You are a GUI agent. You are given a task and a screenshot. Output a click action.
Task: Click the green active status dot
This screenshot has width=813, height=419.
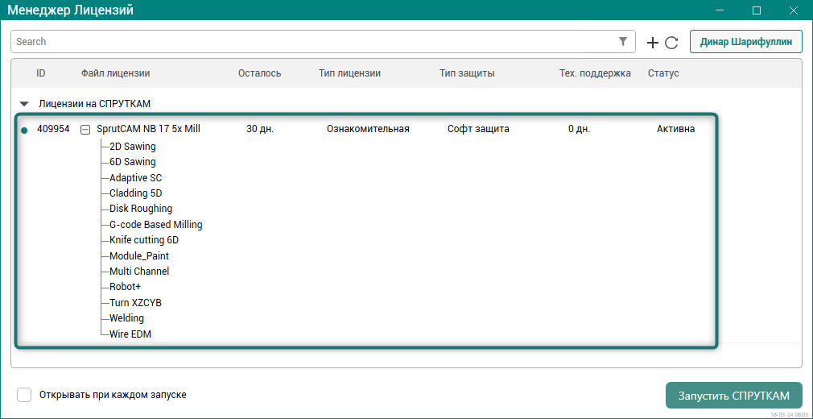23,130
